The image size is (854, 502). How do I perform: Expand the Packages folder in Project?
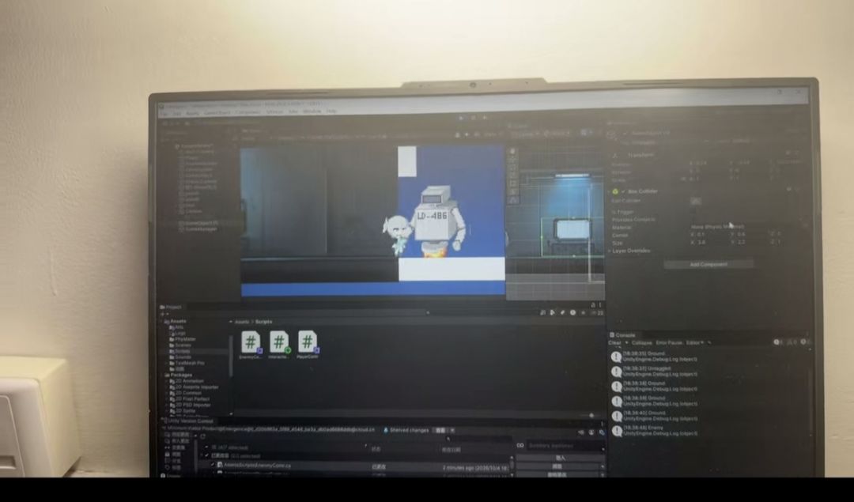tap(166, 376)
